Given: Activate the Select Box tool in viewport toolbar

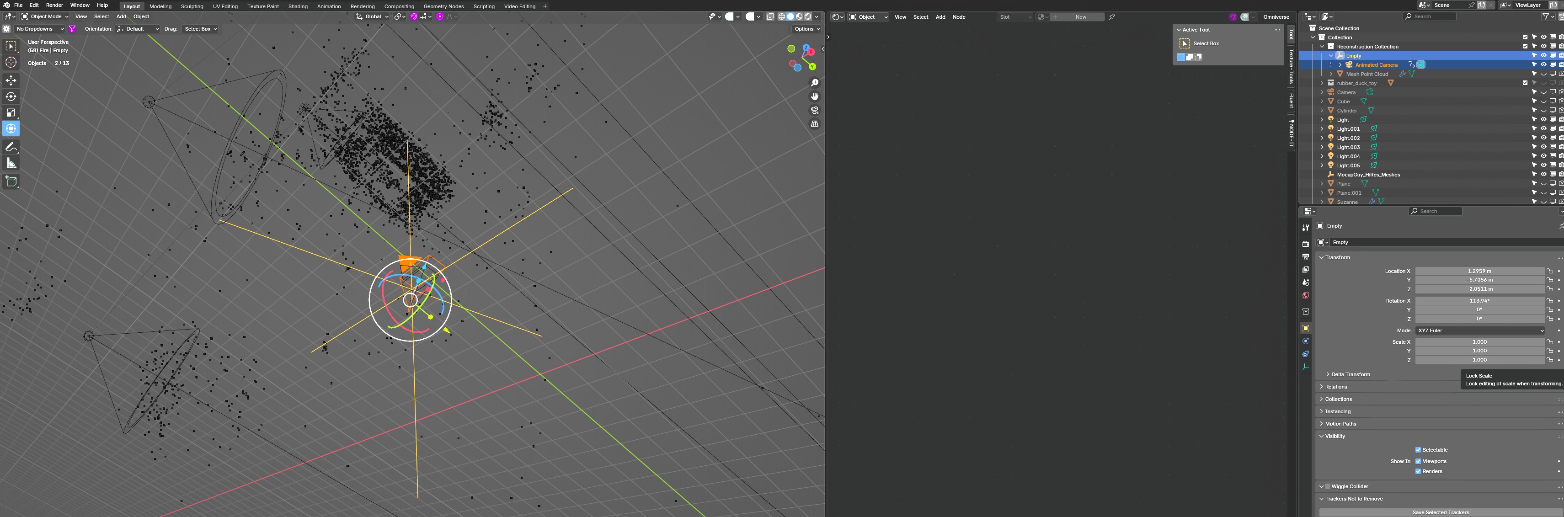Looking at the screenshot, I should (x=11, y=46).
